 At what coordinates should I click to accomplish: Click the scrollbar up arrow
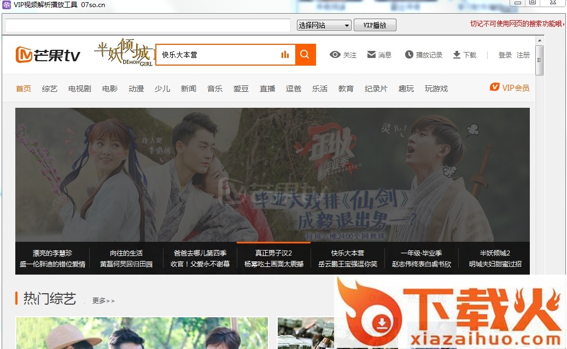(x=540, y=40)
